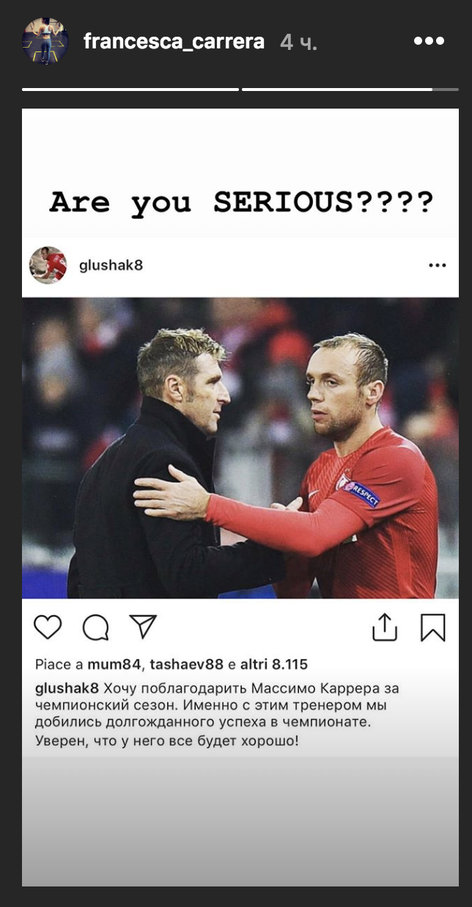Image resolution: width=472 pixels, height=907 pixels.
Task: Open story options three-dot menu
Action: tap(429, 41)
